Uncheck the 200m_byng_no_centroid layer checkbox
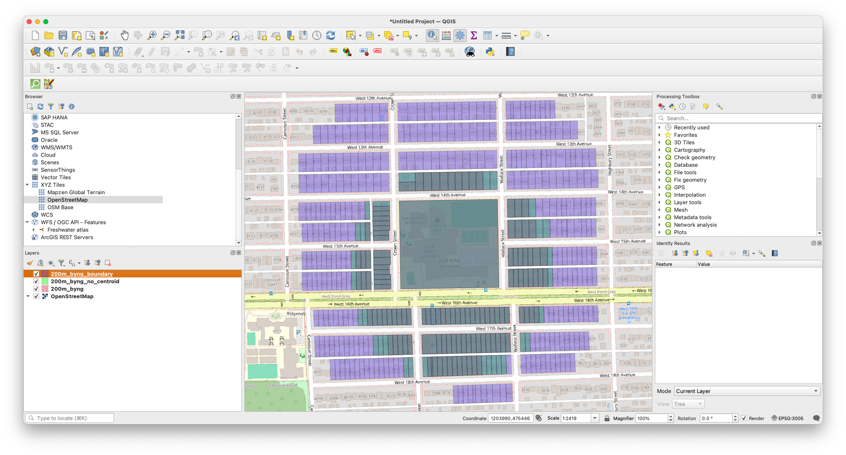 click(x=36, y=281)
